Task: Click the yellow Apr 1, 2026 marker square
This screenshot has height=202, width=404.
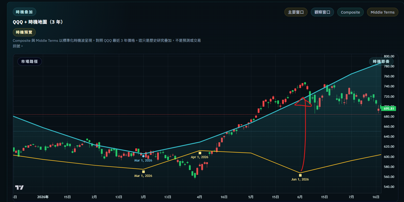Action: 200,153
